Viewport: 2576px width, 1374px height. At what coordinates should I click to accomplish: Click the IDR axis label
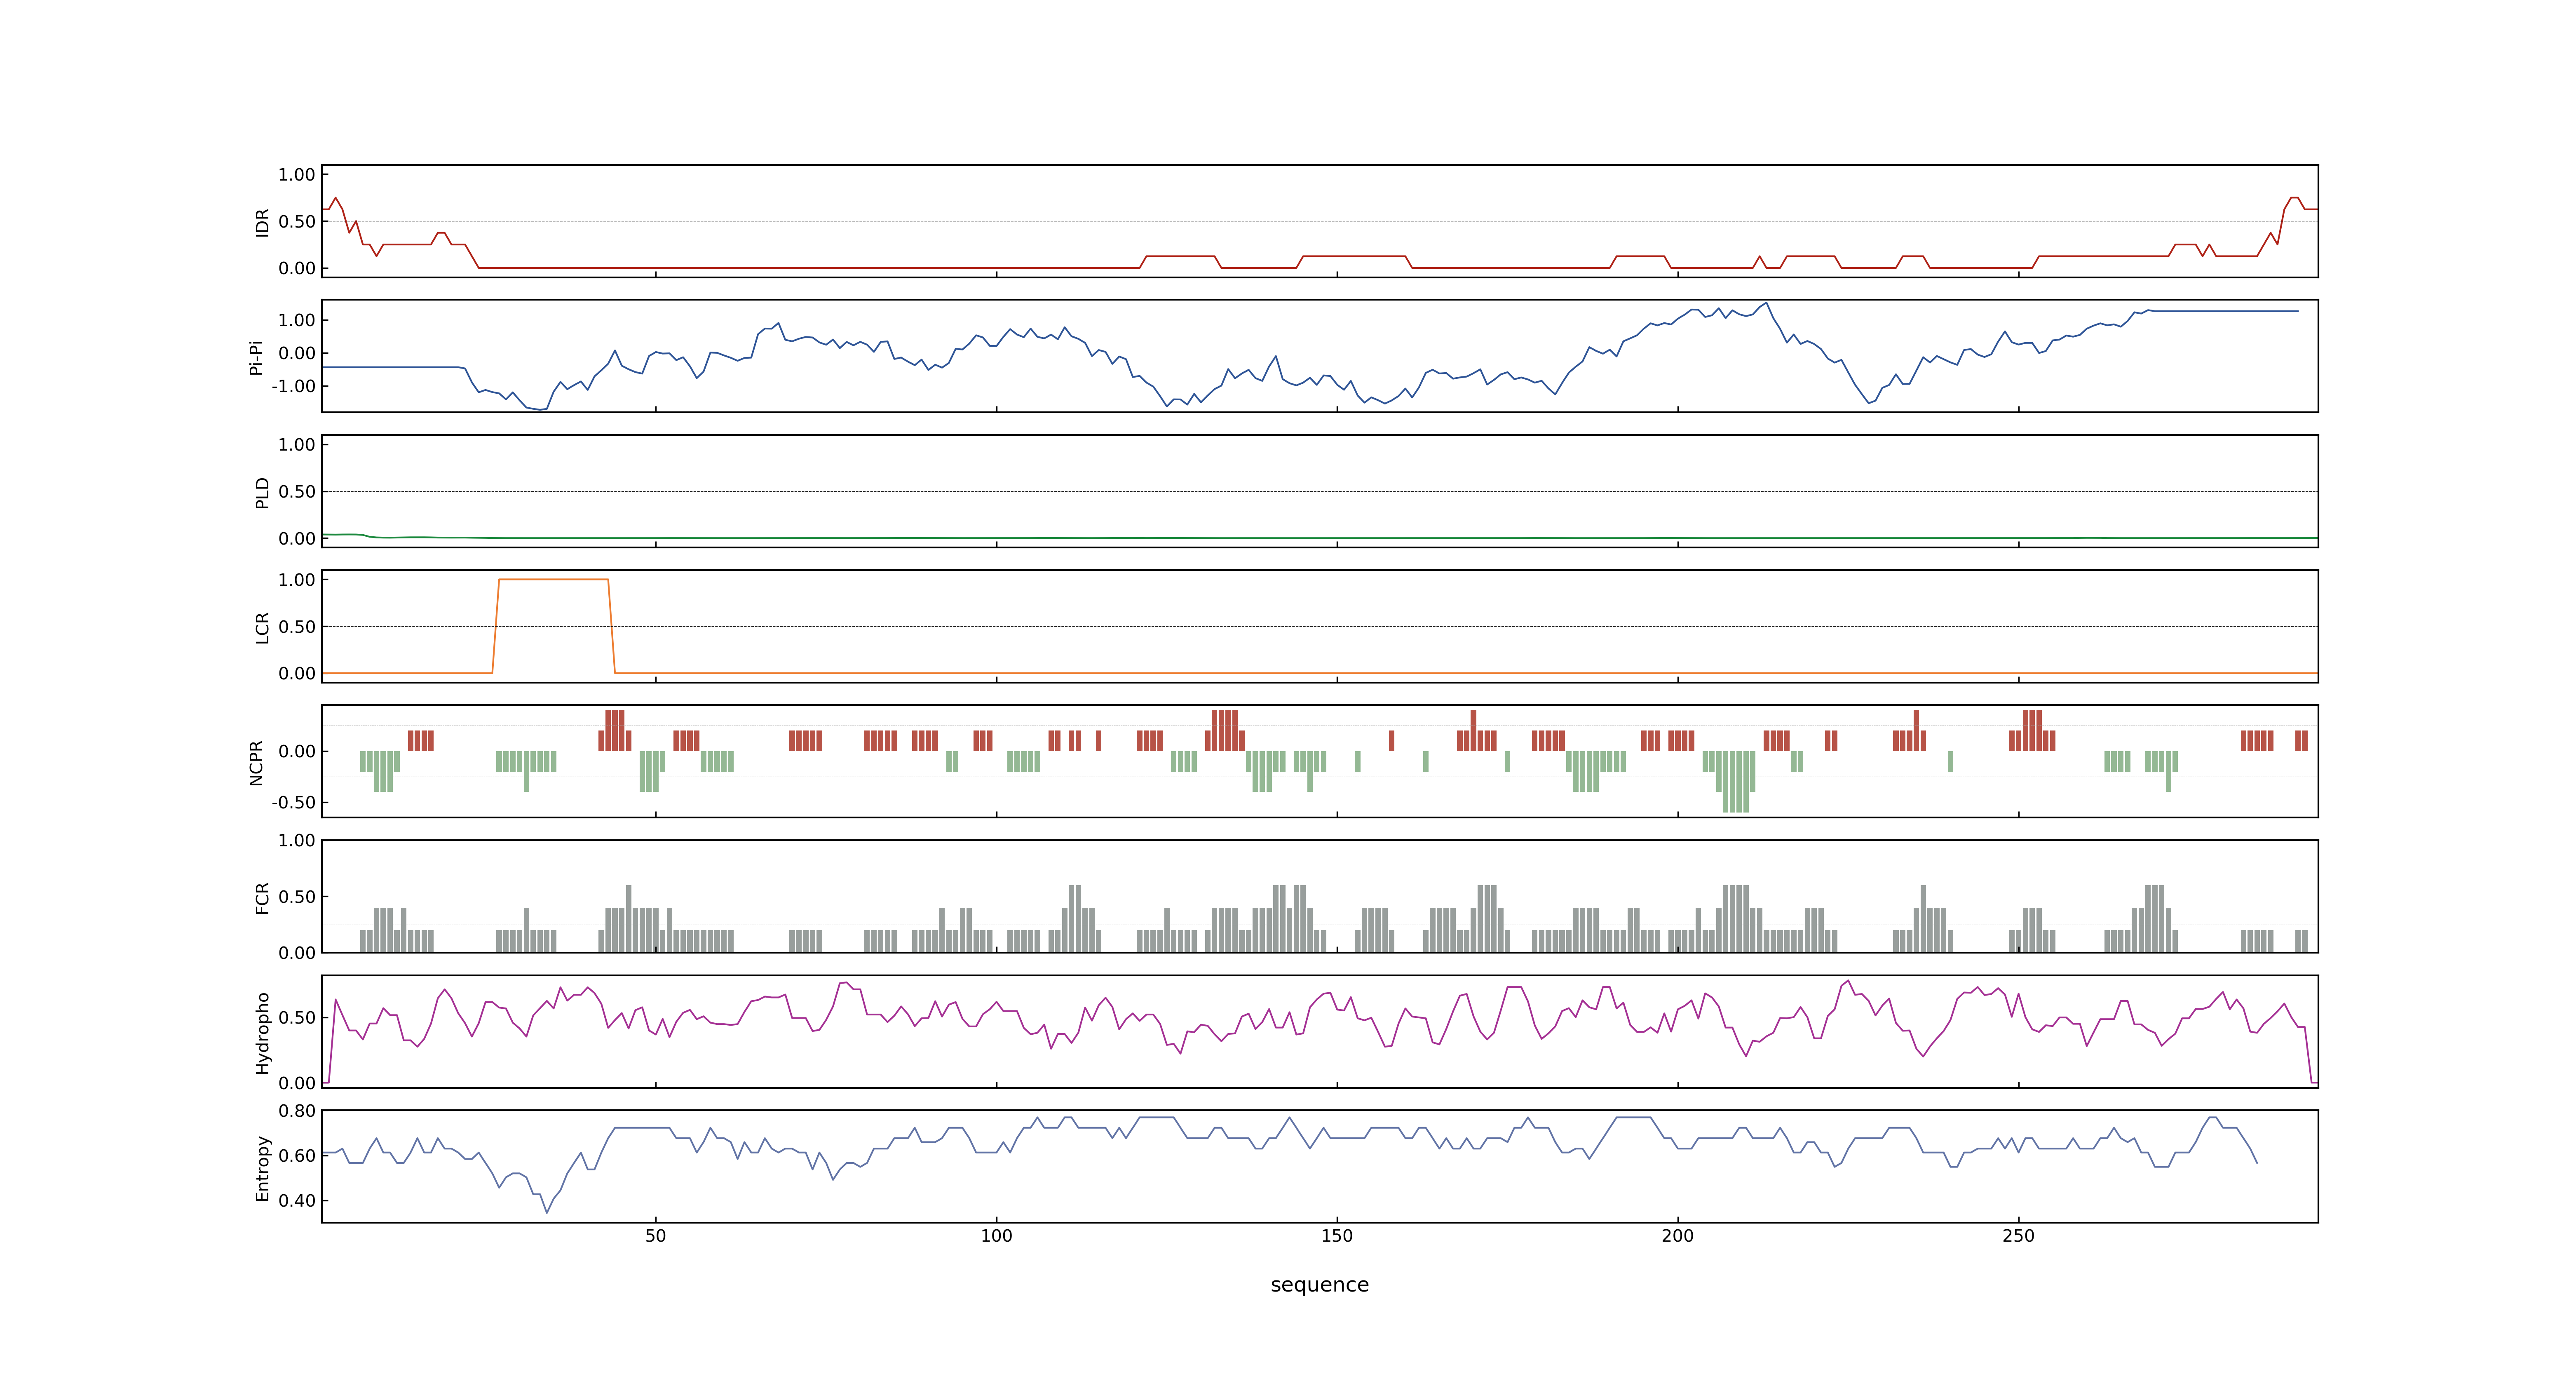coord(262,222)
